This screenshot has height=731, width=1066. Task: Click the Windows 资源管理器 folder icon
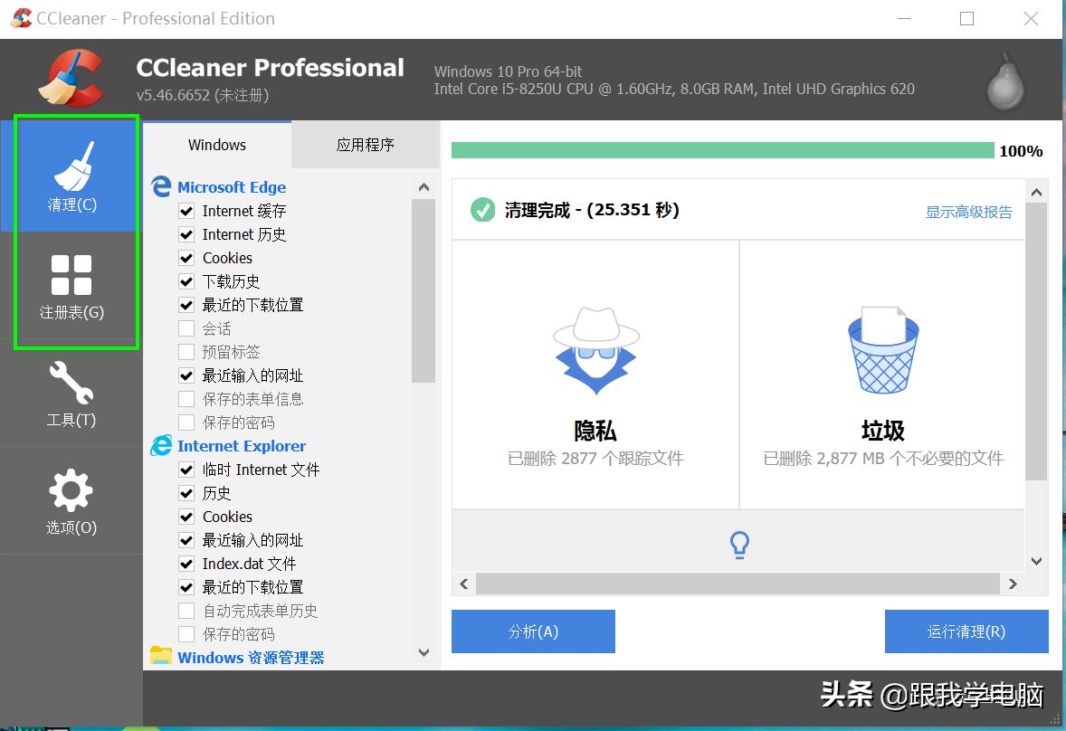point(160,657)
